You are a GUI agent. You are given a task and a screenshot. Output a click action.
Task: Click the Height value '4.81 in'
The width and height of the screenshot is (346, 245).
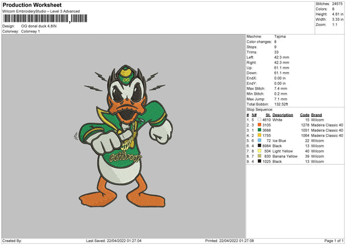pyautogui.click(x=337, y=14)
